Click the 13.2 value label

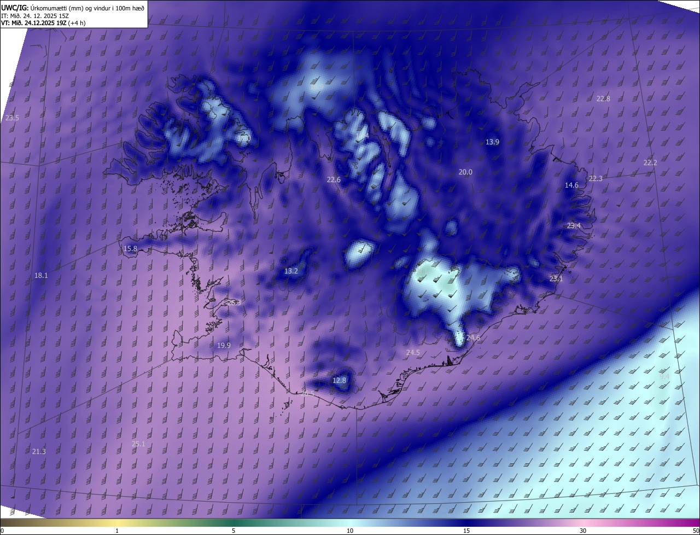point(291,271)
